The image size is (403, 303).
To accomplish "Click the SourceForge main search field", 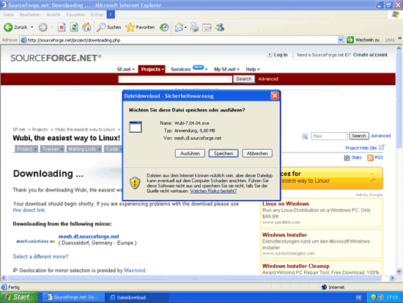I will click(175, 79).
